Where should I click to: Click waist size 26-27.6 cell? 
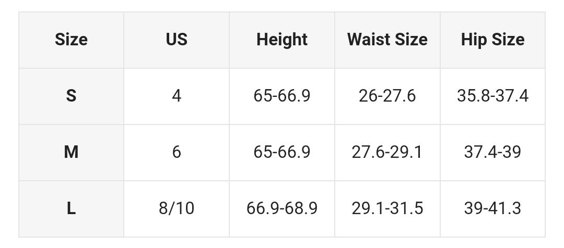387,96
